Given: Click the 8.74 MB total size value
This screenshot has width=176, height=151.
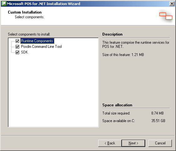Looking at the screenshot, I should (x=157, y=113).
